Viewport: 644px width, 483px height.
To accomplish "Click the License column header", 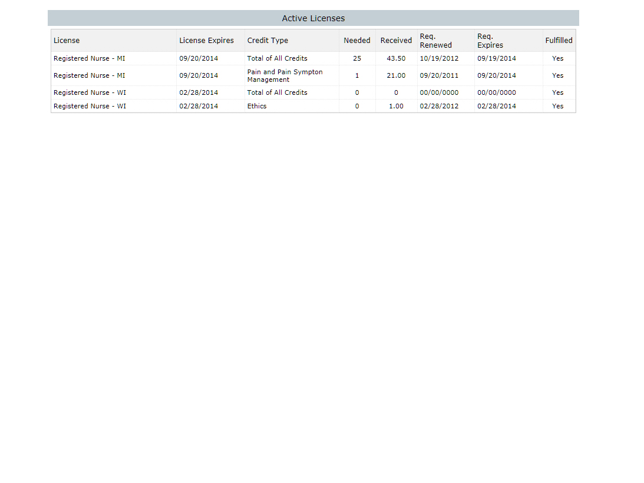I will click(67, 41).
